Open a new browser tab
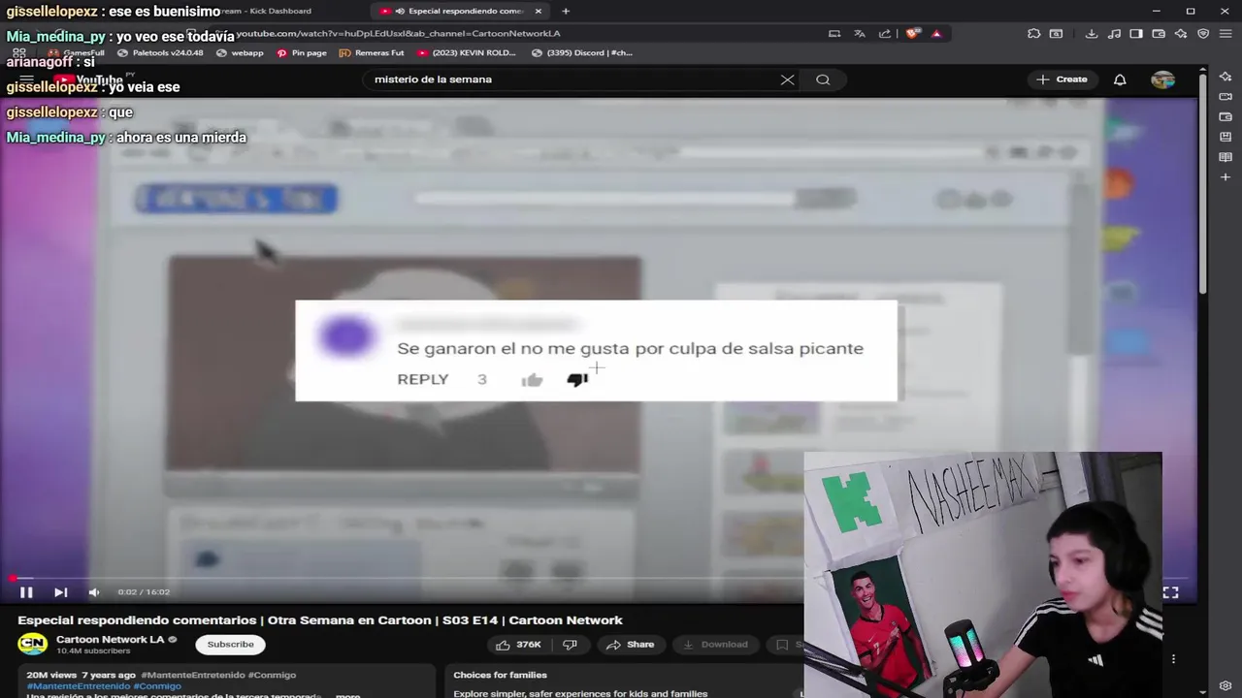 (x=566, y=11)
